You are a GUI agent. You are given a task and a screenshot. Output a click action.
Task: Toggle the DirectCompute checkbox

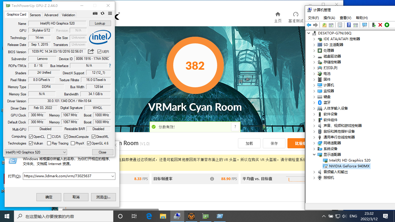pyautogui.click(x=66, y=136)
